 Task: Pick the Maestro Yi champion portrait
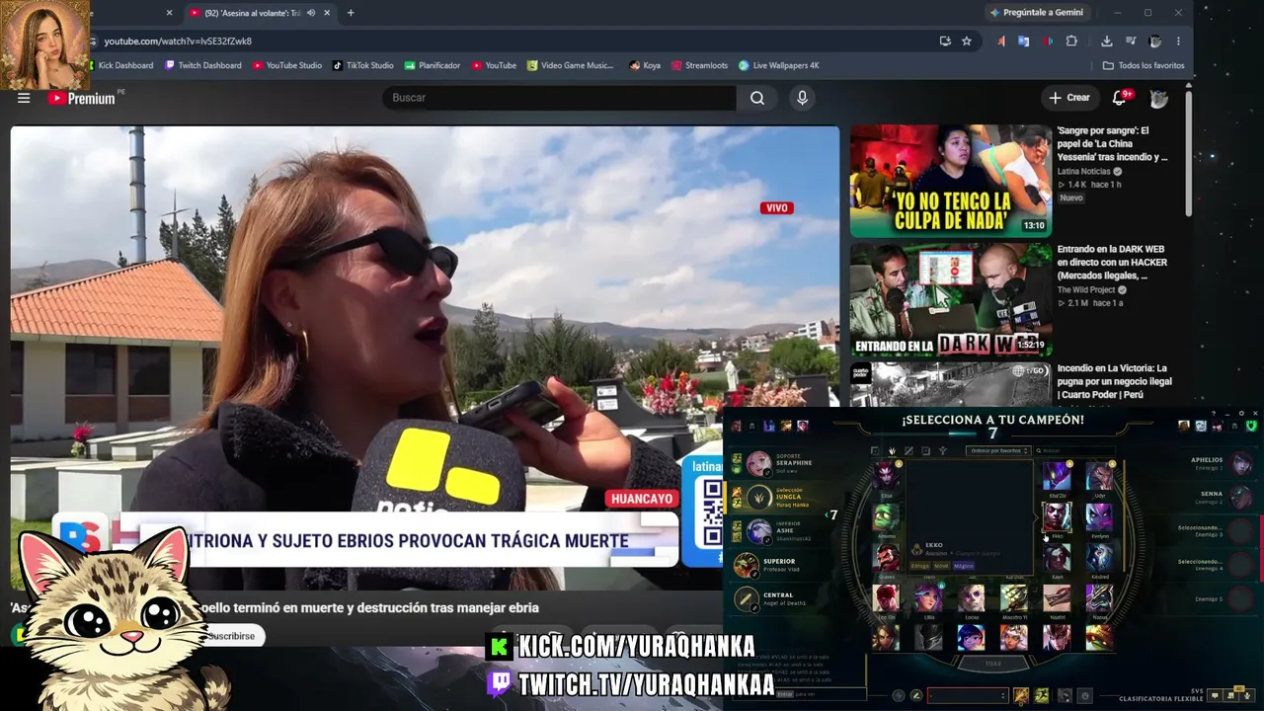[1013, 597]
